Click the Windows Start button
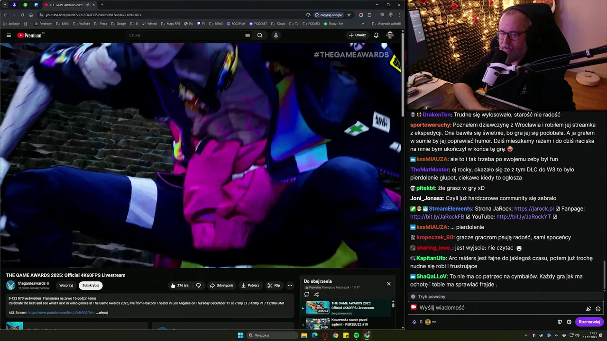Image resolution: width=607 pixels, height=341 pixels. 240,335
